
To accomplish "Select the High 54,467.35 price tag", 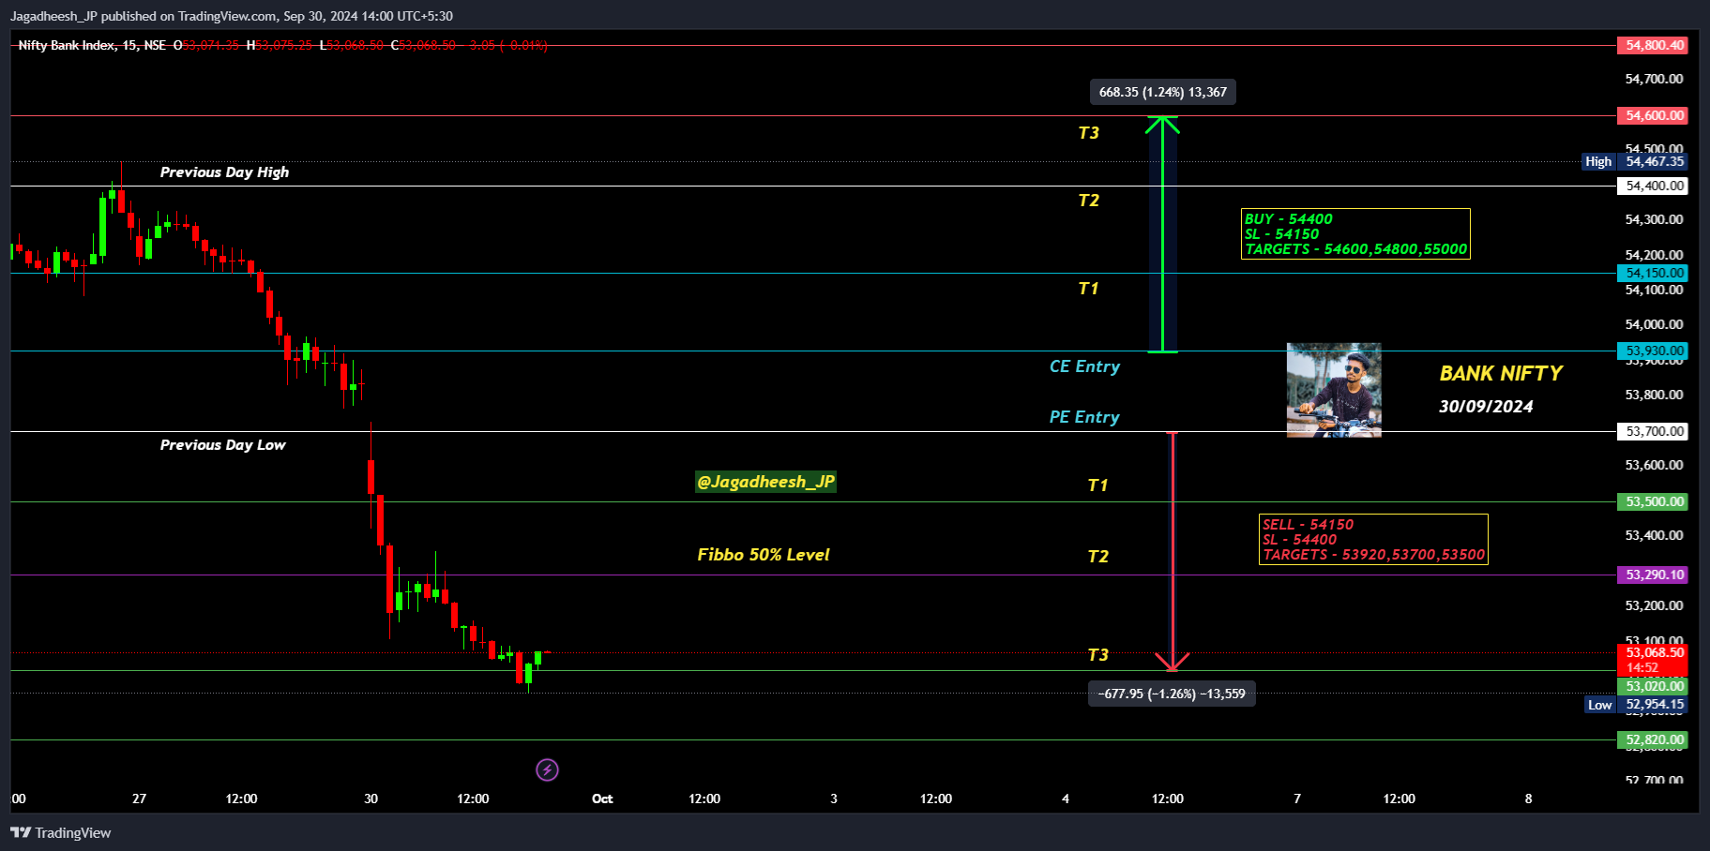I will [x=1635, y=161].
